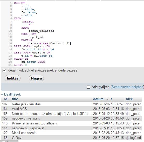Cancel editing with Mégse button

pyautogui.click(x=36, y=78)
